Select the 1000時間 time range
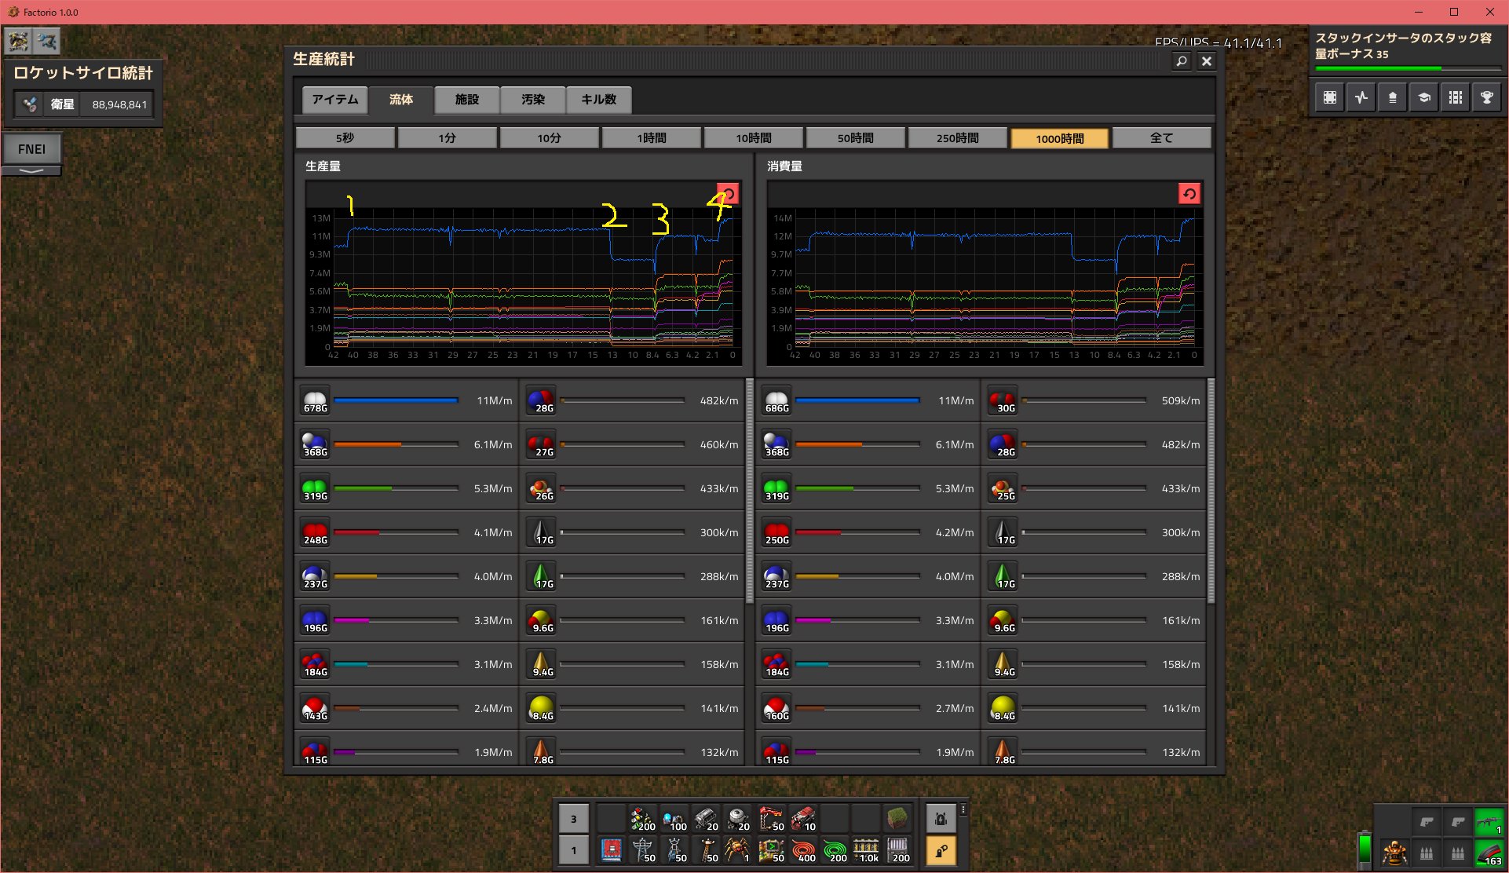This screenshot has width=1509, height=873. 1060,138
